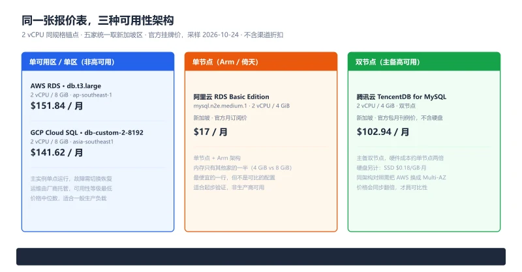Click the note 主备双节点，硬件成本约单节点两倍
This screenshot has width=522, height=272.
(400, 158)
